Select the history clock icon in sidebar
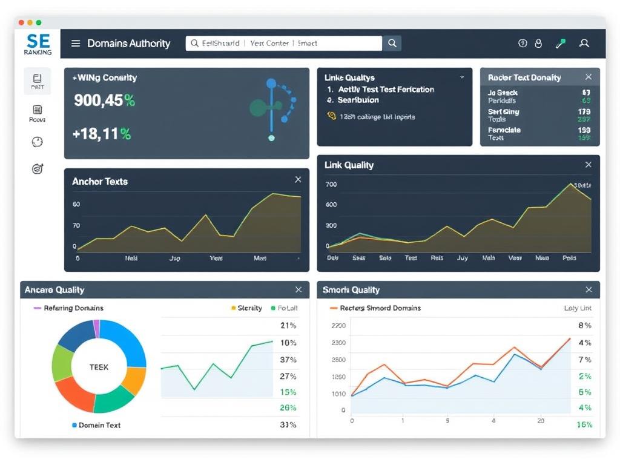Screen dimensions: 620x465 click(x=37, y=141)
